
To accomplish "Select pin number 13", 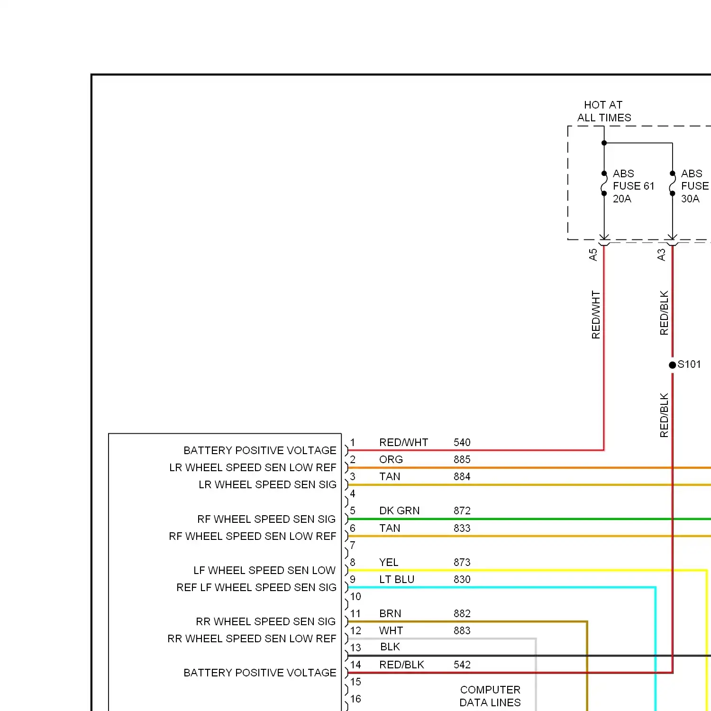I will [x=355, y=647].
